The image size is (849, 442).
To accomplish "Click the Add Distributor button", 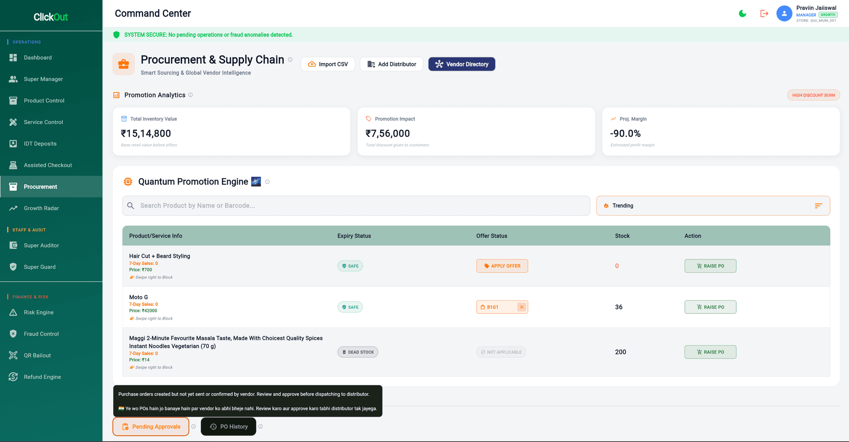I will (391, 64).
